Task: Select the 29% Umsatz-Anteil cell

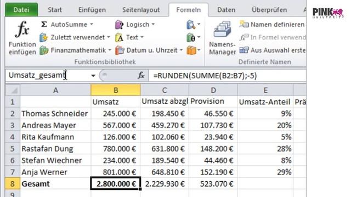Action: tap(265, 172)
